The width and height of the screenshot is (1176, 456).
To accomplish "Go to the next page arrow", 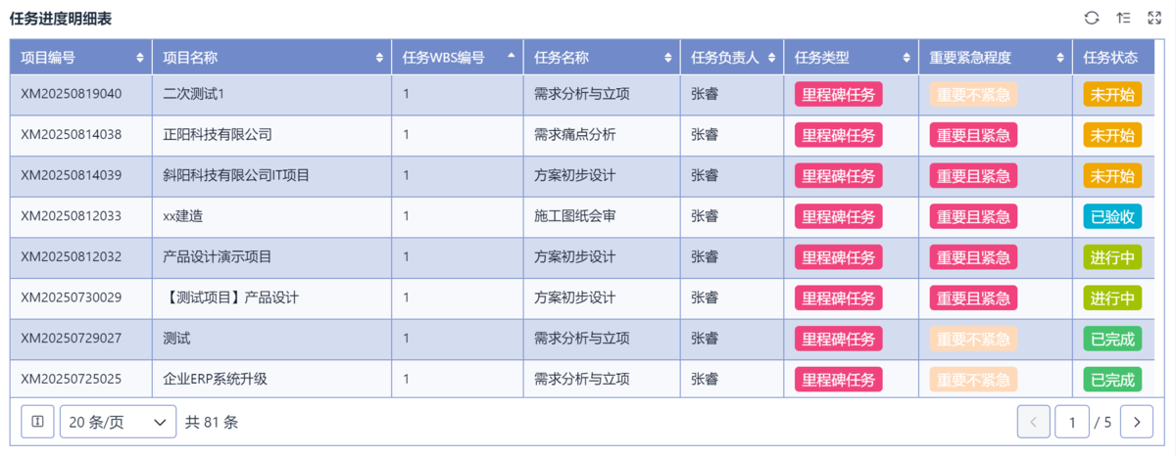I will coord(1136,422).
